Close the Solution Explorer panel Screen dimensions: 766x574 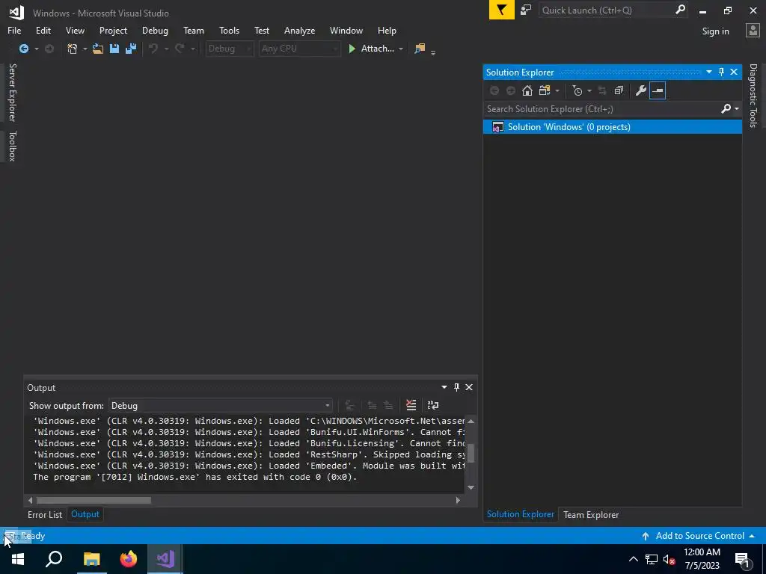click(x=734, y=72)
